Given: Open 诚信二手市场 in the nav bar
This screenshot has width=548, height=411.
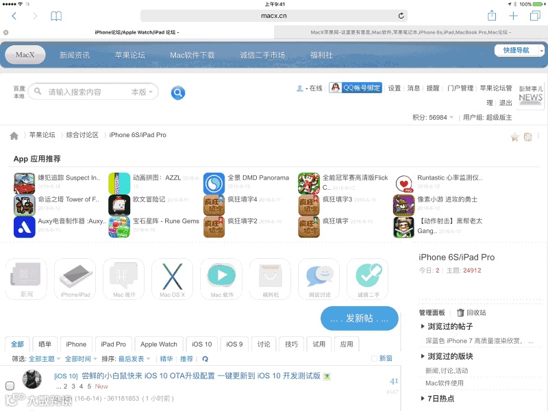Looking at the screenshot, I should 262,55.
